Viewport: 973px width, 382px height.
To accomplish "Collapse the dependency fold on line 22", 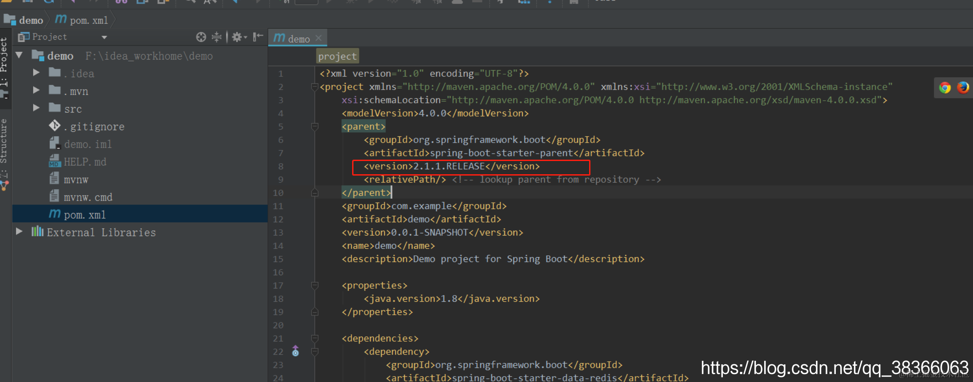I will pyautogui.click(x=315, y=352).
